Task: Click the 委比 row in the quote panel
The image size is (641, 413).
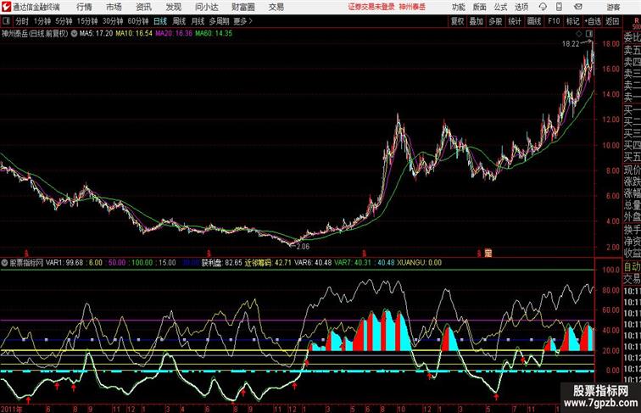Action: [x=632, y=37]
